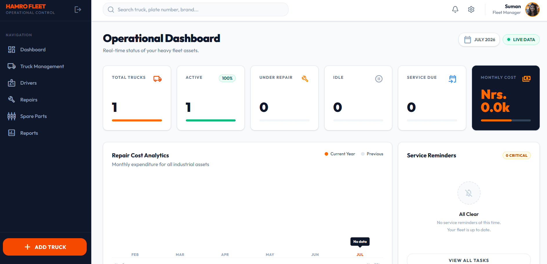547x264 pixels.
Task: Click the Idle pause icon
Action: (x=379, y=79)
